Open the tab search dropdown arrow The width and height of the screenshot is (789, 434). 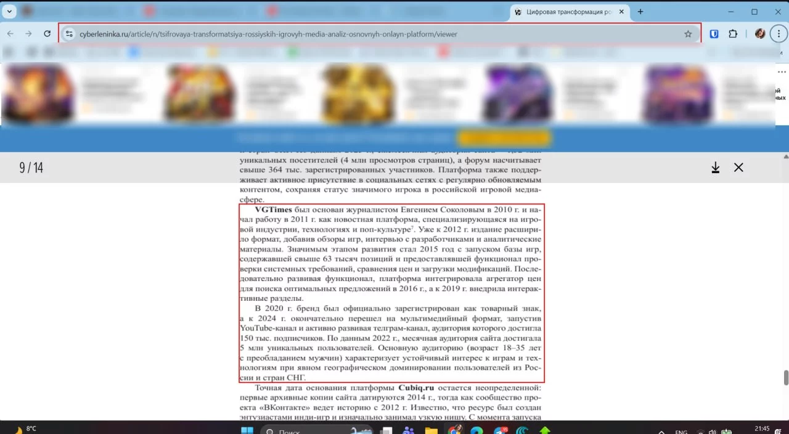[x=9, y=12]
